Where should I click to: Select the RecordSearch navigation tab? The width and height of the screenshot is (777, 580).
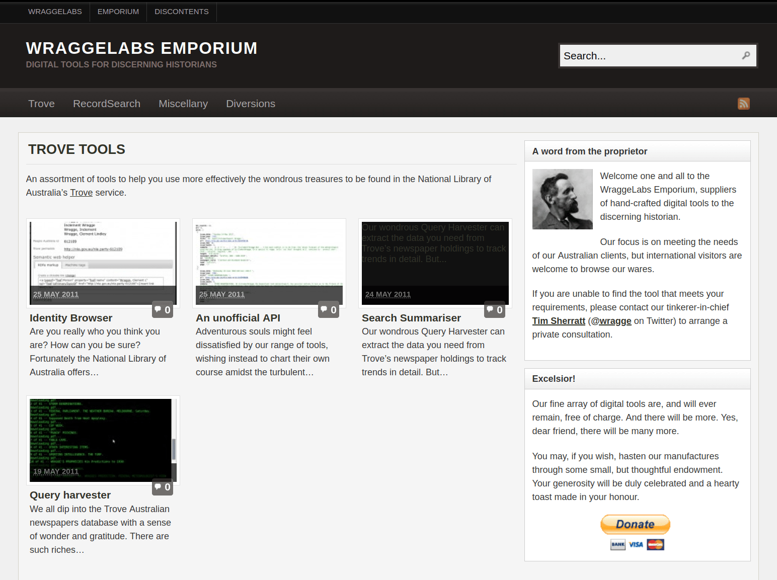[x=107, y=104]
